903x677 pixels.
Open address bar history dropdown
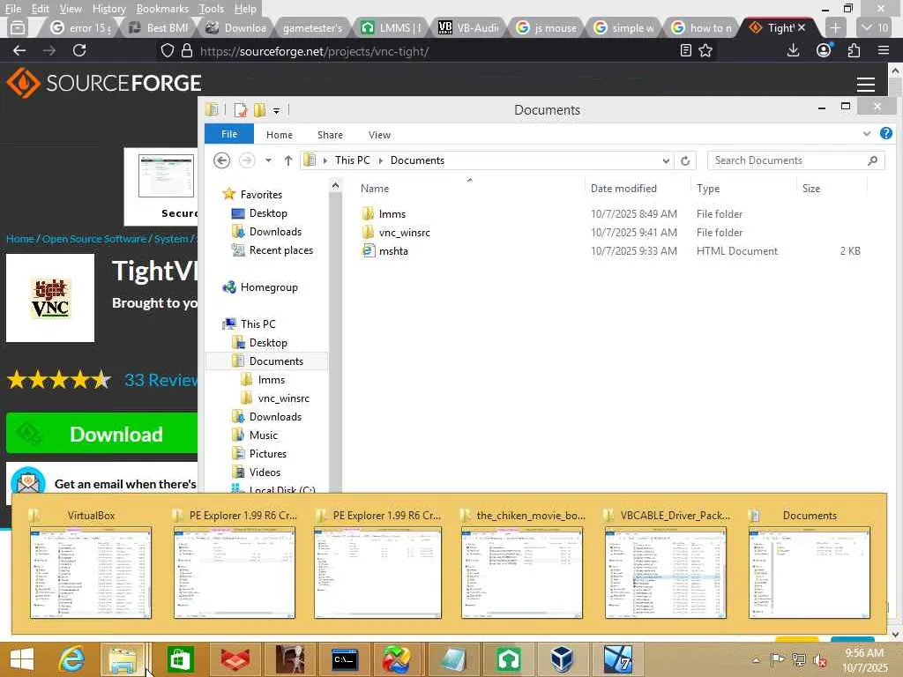point(666,160)
